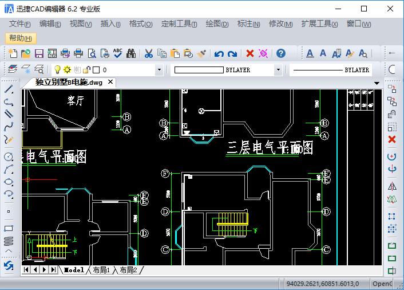Paste from clipboard icon
Screen dimensions: 404x290
(175, 53)
